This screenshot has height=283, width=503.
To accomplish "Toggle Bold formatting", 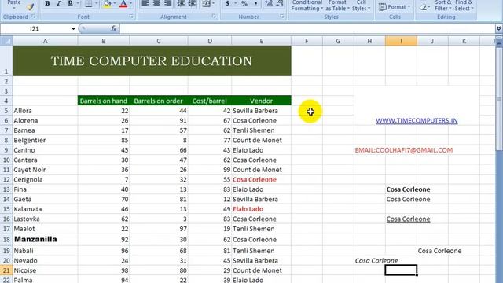I will [47, 3].
